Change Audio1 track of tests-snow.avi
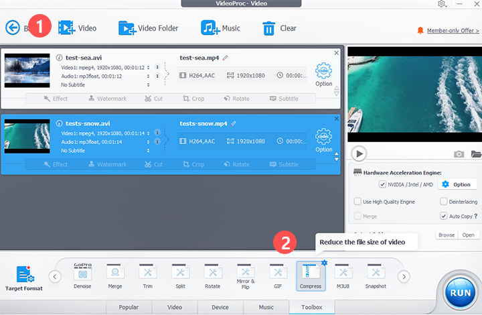The width and height of the screenshot is (482, 315). tap(148, 142)
